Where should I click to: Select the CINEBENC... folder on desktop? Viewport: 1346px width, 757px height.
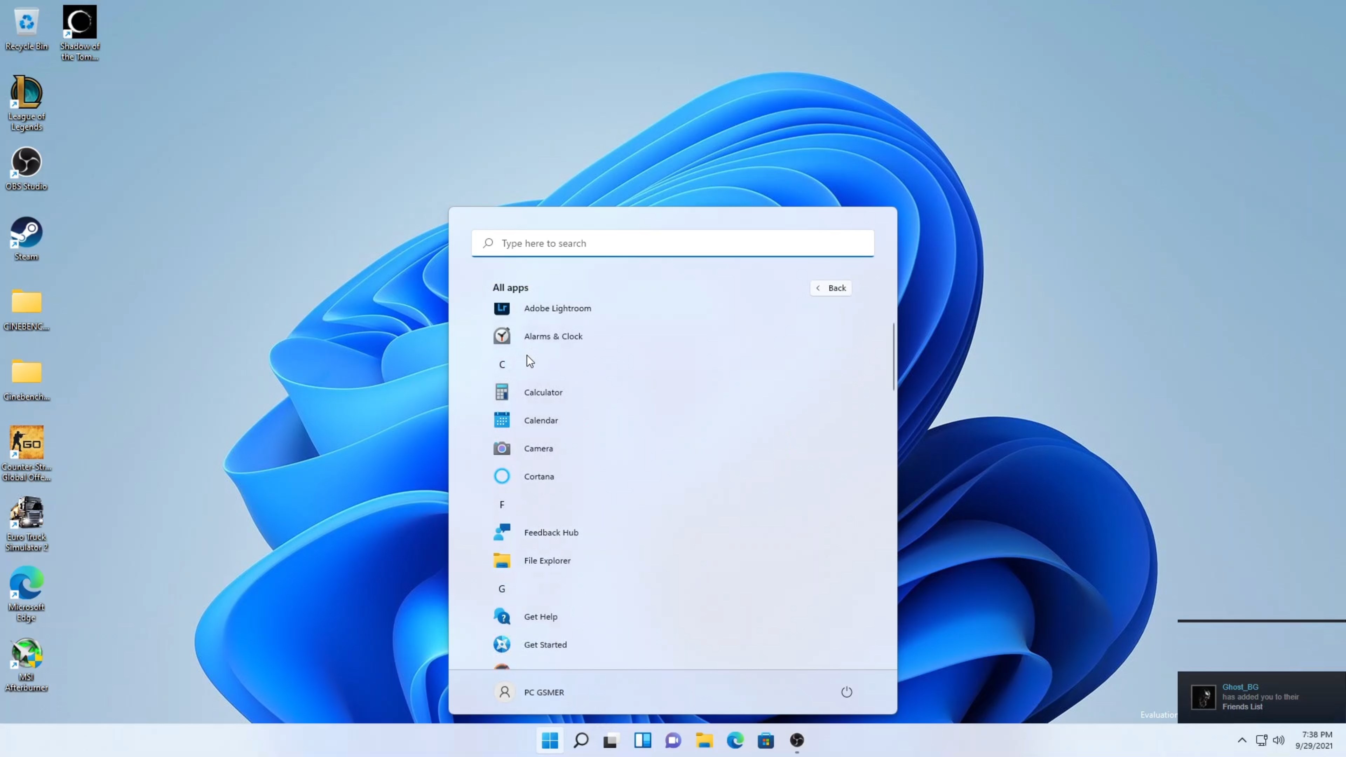pos(26,309)
